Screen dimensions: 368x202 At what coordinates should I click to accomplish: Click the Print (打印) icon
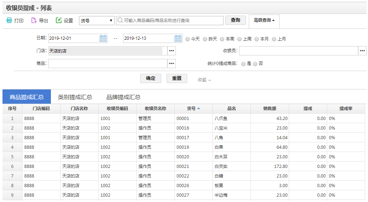(9, 21)
